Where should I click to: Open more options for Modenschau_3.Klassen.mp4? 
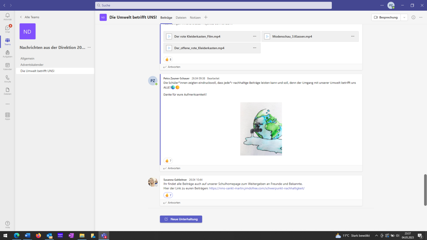pyautogui.click(x=353, y=36)
